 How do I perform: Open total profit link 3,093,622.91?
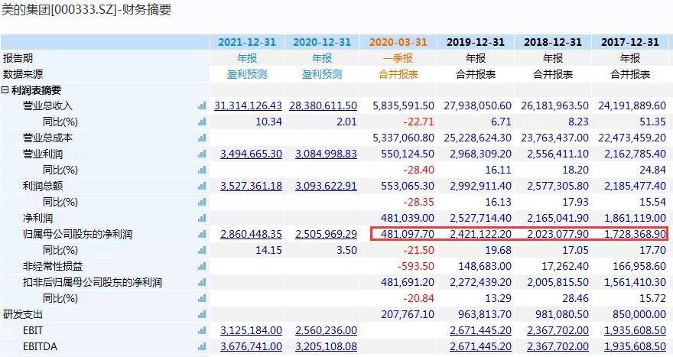pos(326,186)
